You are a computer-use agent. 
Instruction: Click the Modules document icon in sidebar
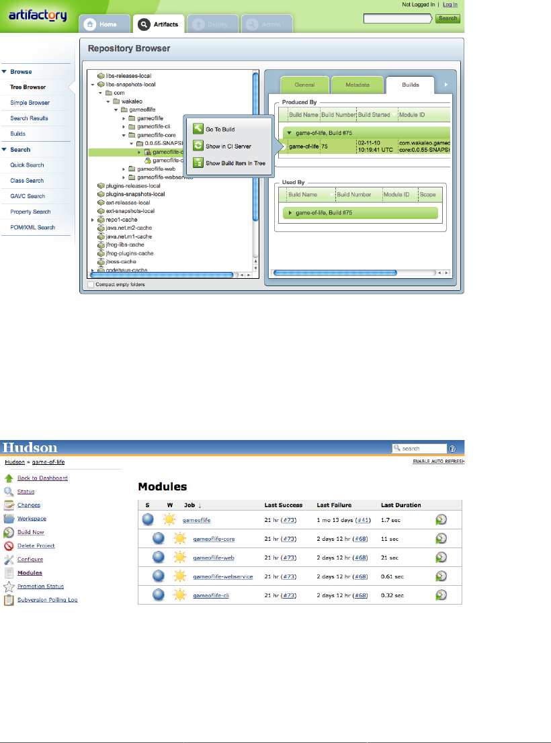point(9,573)
